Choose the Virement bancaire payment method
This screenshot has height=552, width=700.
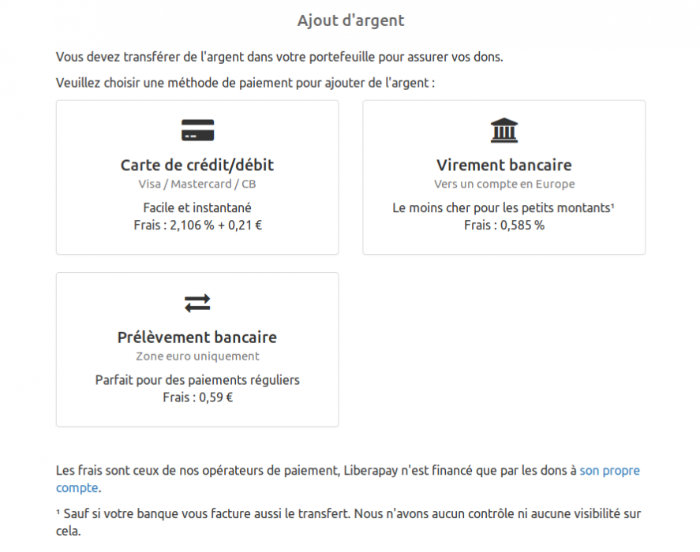[x=503, y=177]
